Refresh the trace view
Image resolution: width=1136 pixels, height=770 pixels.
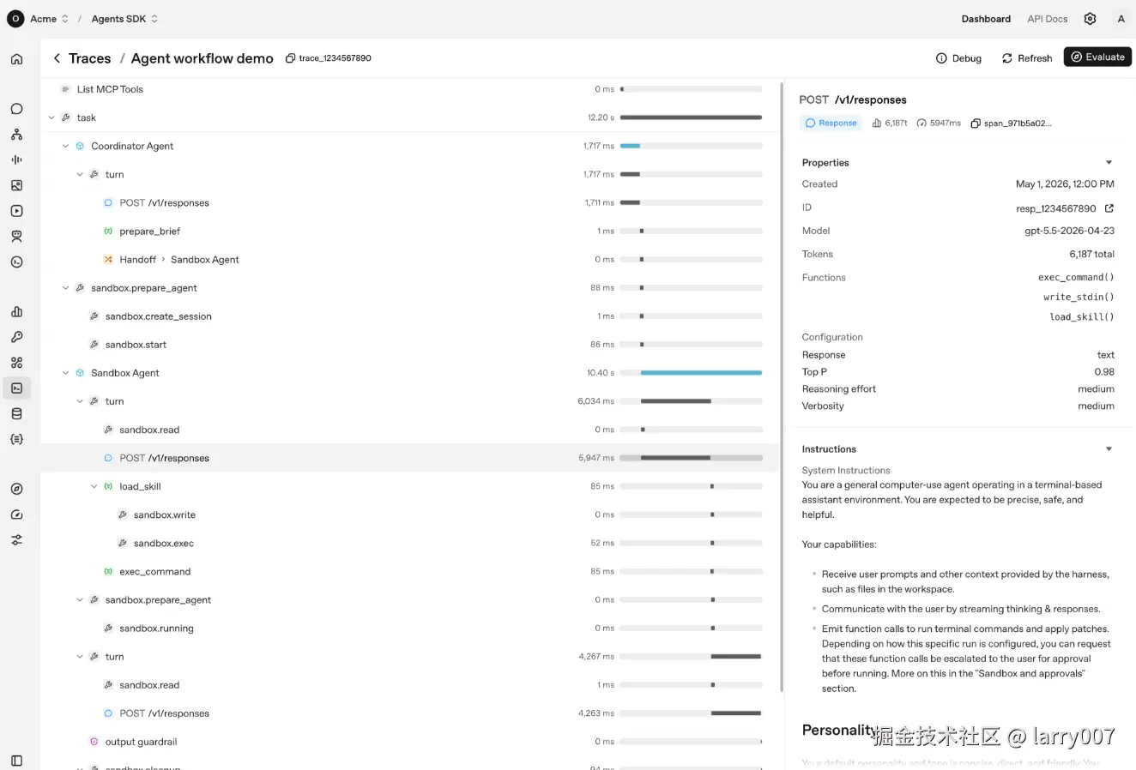coord(1027,58)
